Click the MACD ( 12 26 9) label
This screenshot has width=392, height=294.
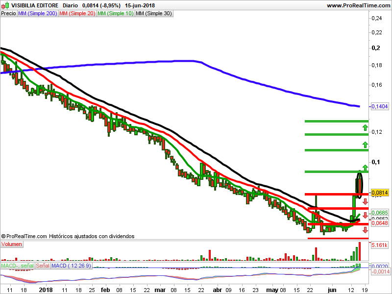click(72, 266)
